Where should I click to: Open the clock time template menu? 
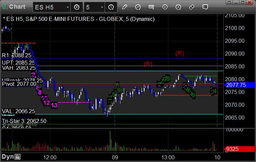tap(111, 7)
